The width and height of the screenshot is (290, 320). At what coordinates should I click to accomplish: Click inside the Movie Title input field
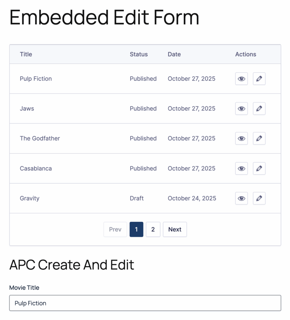pos(145,303)
